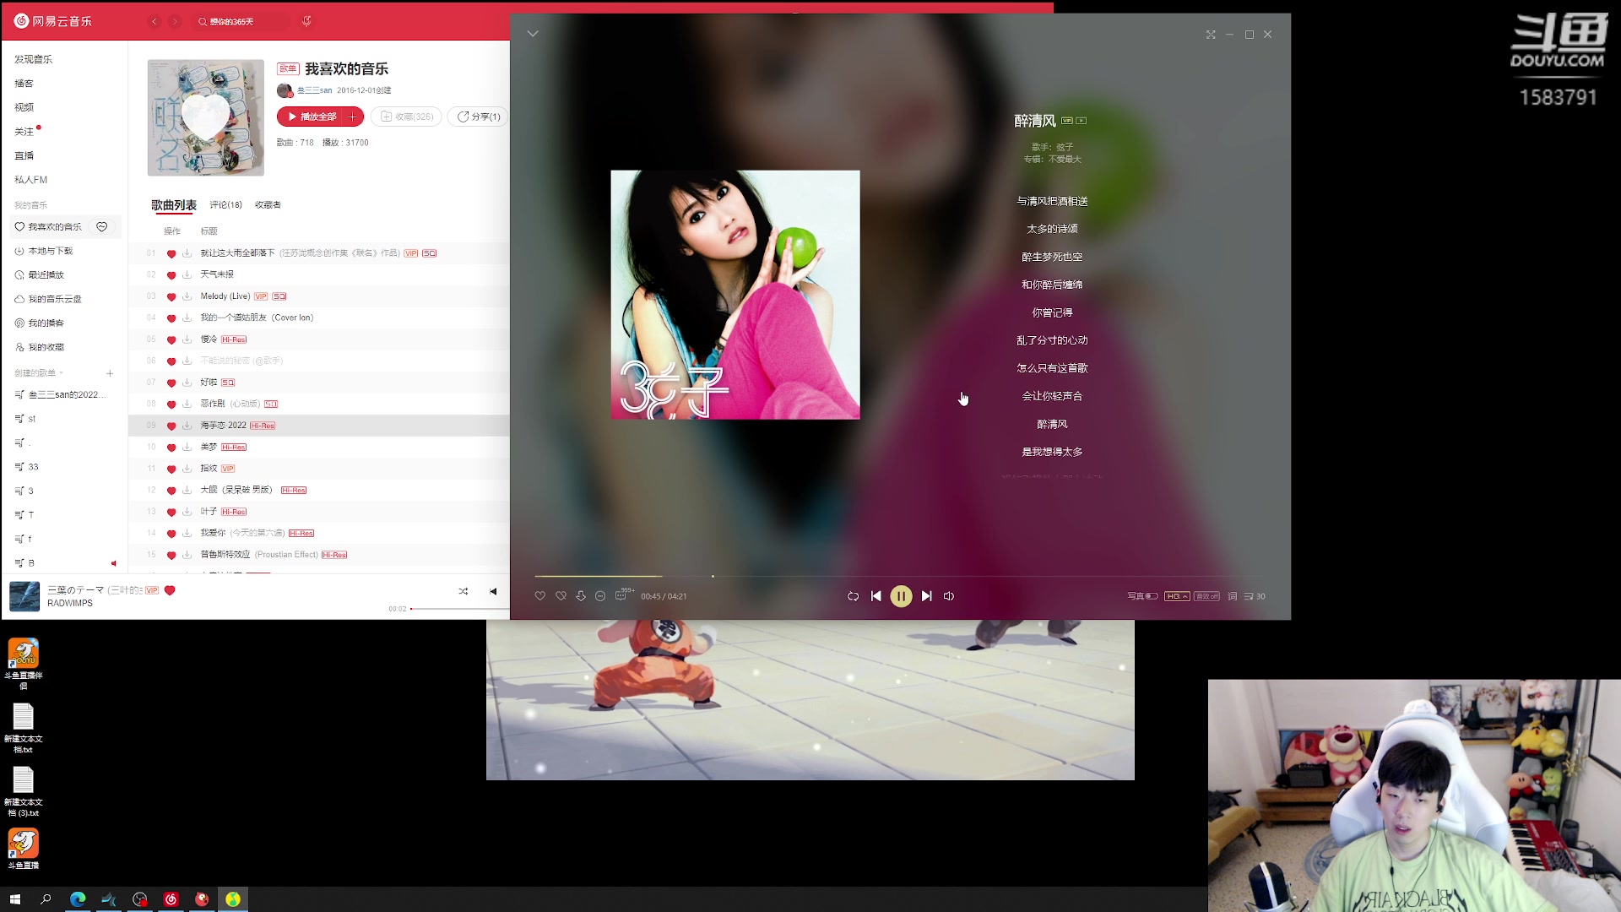Download the current playing song
Viewport: 1621px width, 912px height.
(x=581, y=596)
